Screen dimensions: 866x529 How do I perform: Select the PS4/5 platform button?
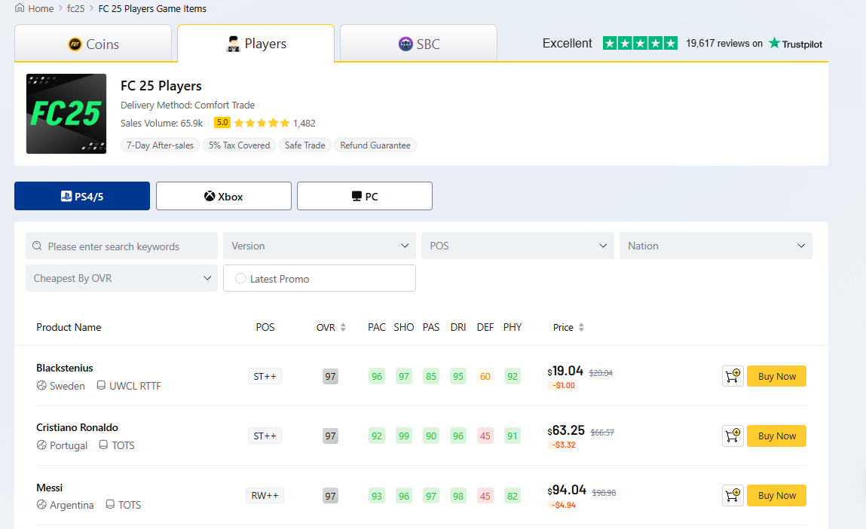click(x=81, y=196)
